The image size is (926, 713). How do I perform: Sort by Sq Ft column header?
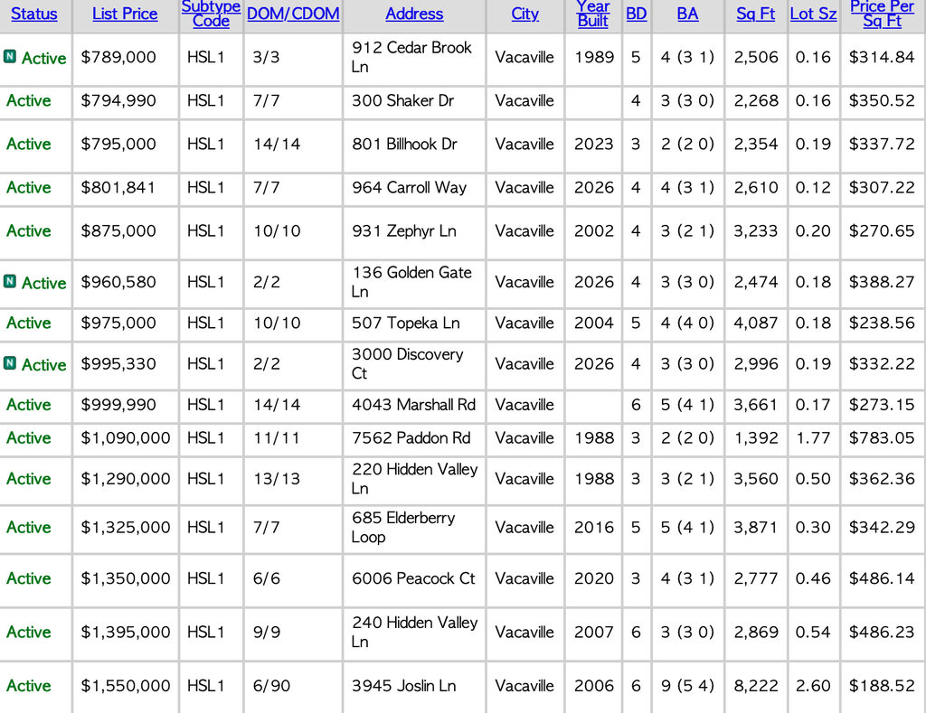755,14
